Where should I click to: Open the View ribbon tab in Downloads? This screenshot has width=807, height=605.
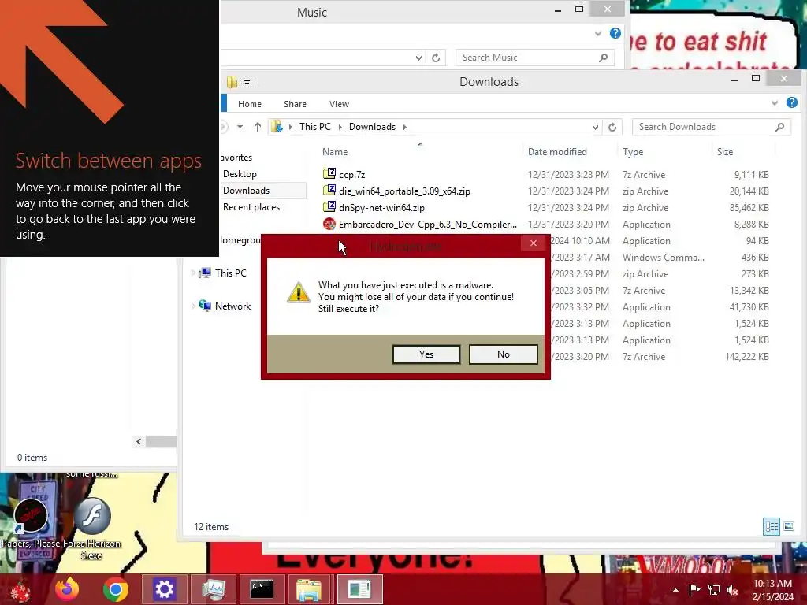339,104
